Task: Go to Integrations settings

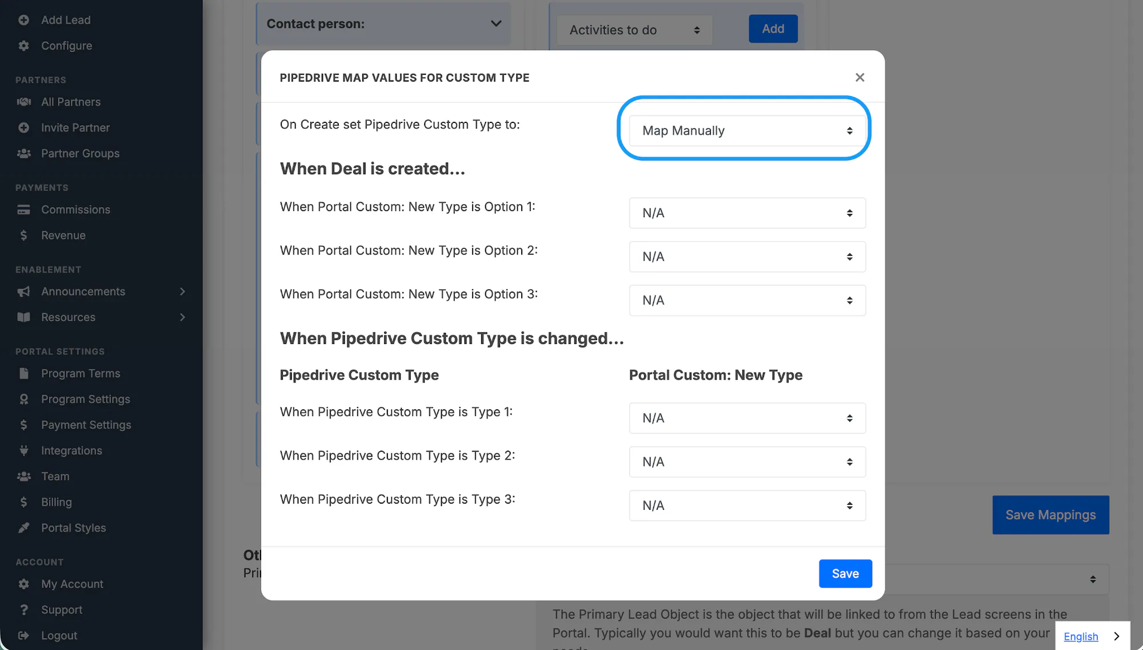Action: point(71,450)
